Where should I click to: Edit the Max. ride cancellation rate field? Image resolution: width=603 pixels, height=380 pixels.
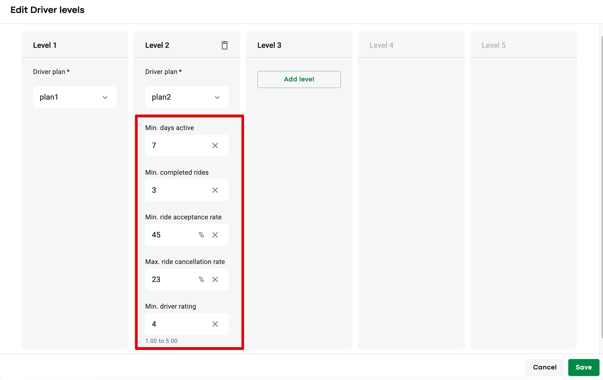click(172, 279)
